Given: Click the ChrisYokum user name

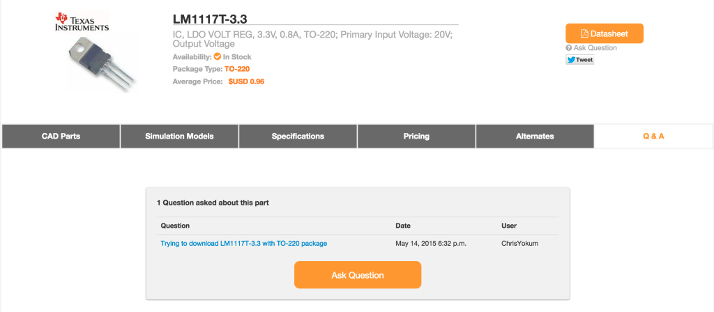Looking at the screenshot, I should [519, 243].
